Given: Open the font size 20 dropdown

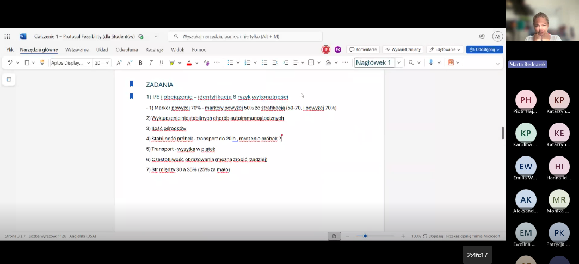Looking at the screenshot, I should (x=107, y=63).
